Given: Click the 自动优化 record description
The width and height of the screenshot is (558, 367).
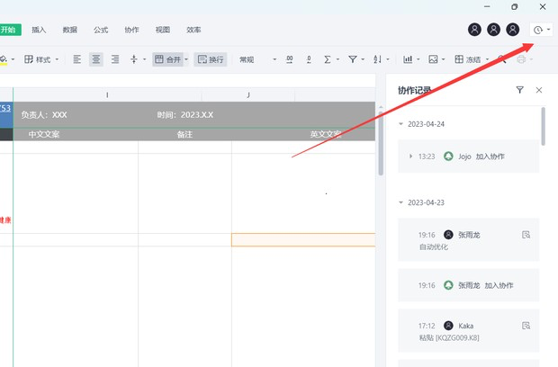Looking at the screenshot, I should click(434, 247).
